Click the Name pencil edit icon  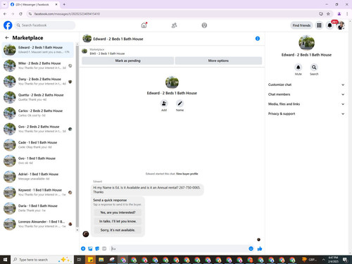pos(180,103)
